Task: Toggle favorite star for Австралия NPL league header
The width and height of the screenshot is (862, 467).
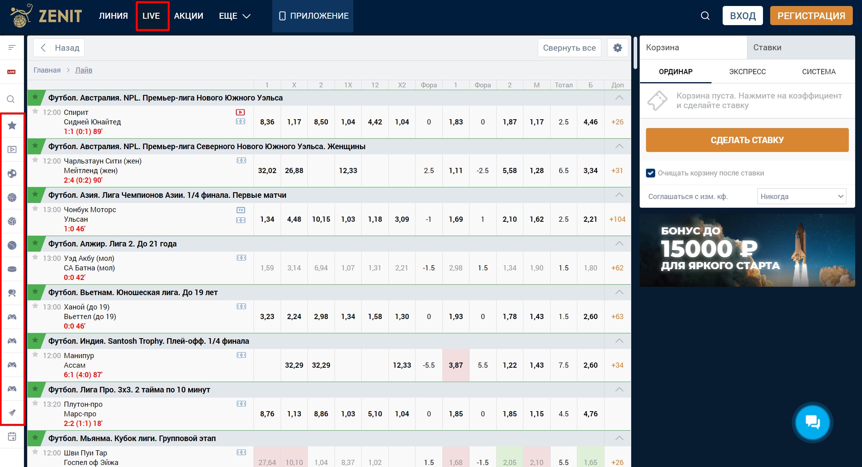Action: [35, 97]
